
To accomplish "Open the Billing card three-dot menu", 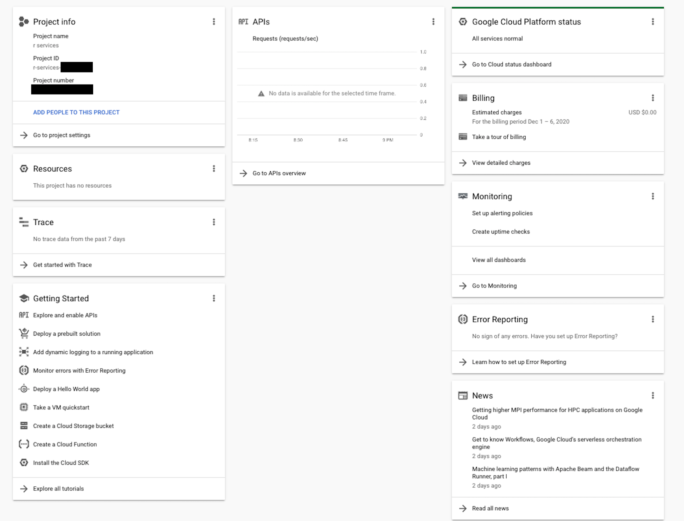I will click(653, 98).
